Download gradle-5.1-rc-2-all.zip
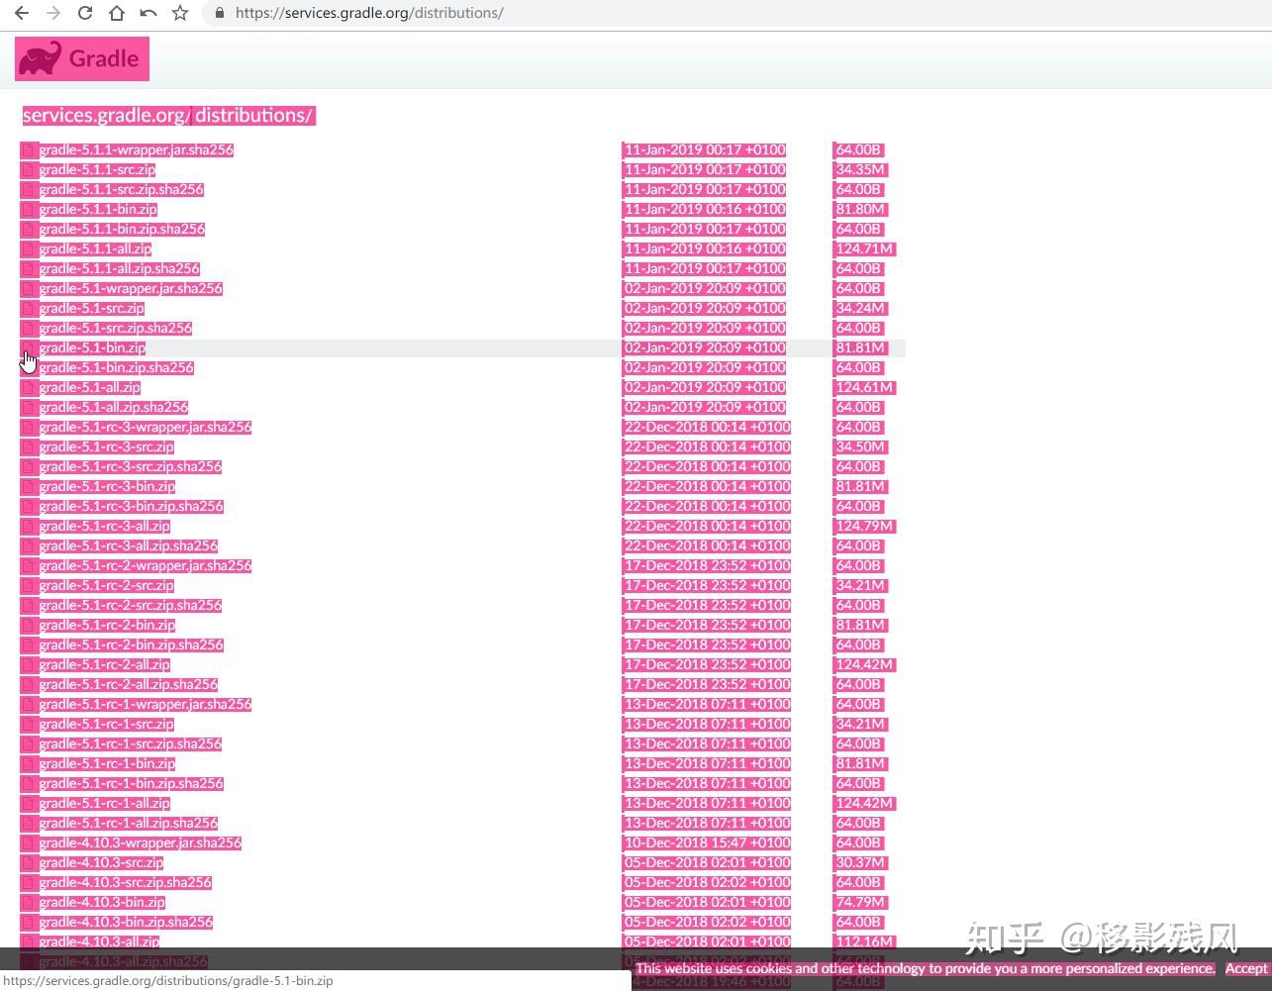 coord(105,665)
